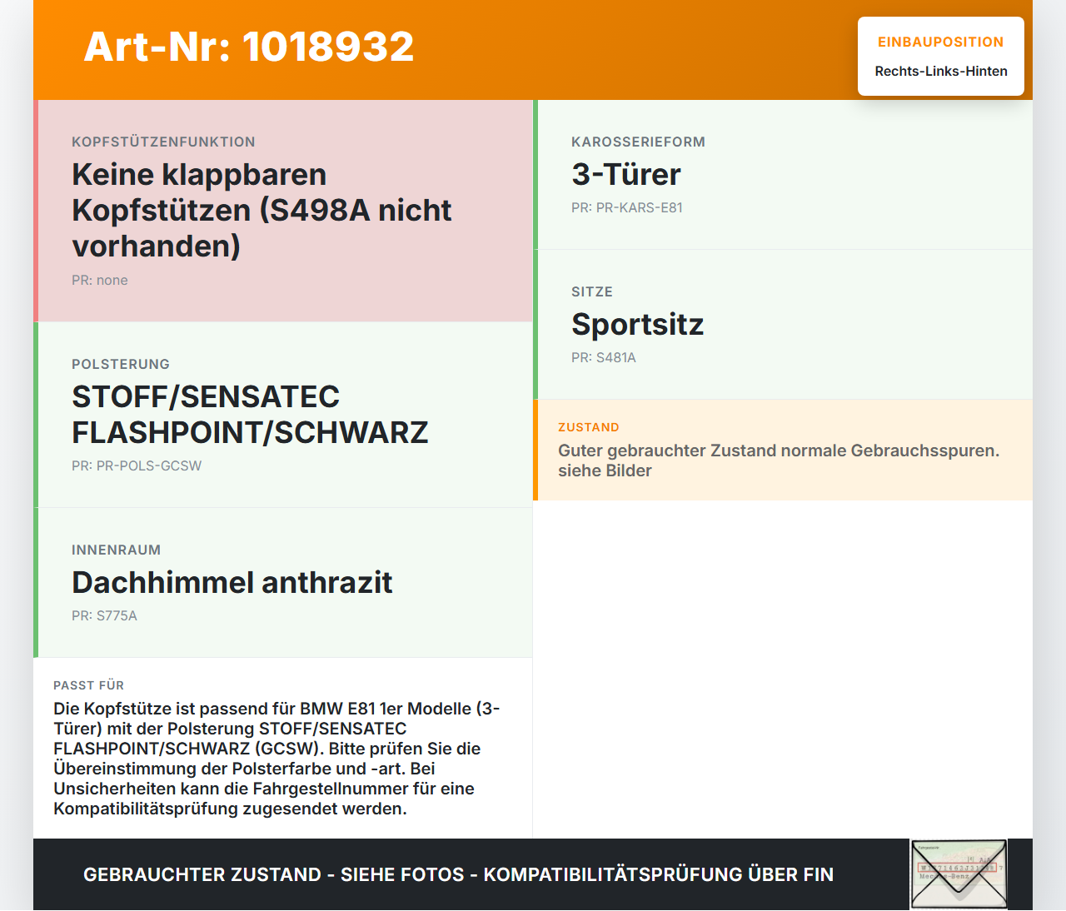Click the 'PR: S481A' code
This screenshot has width=1066, height=911.
point(604,358)
